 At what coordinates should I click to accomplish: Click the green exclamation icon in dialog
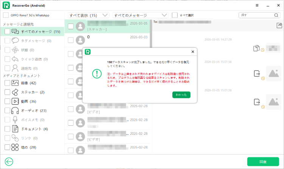pyautogui.click(x=97, y=74)
